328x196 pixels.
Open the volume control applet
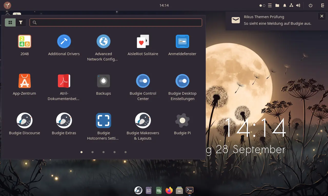[x=298, y=5]
